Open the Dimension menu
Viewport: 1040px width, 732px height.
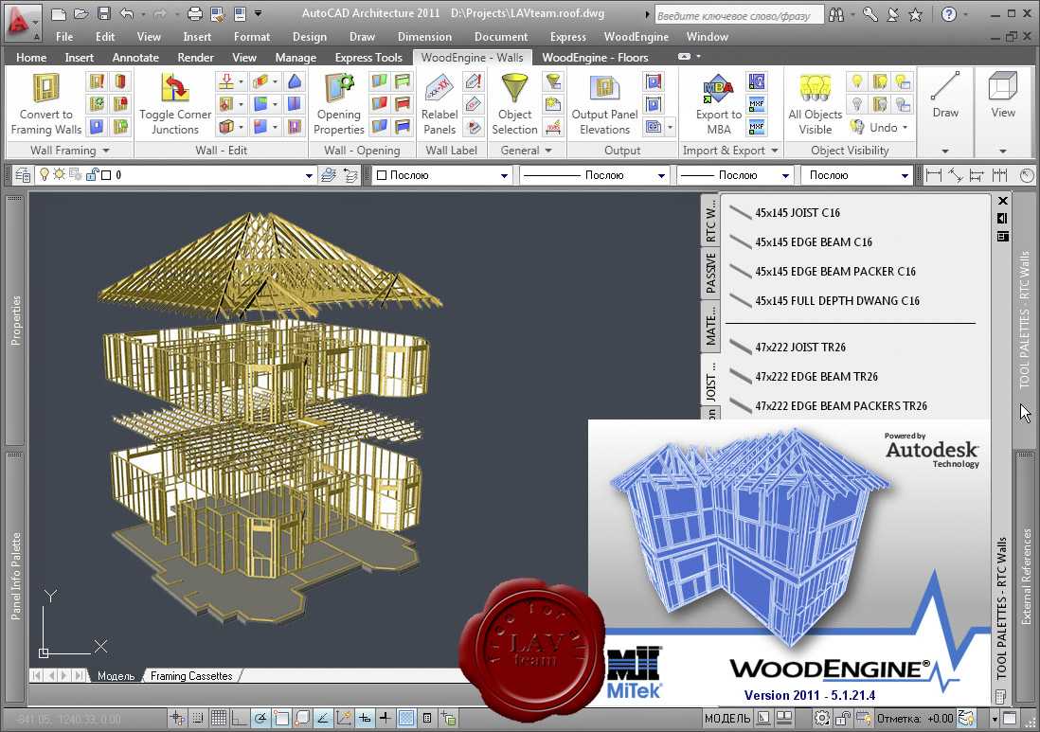[424, 37]
